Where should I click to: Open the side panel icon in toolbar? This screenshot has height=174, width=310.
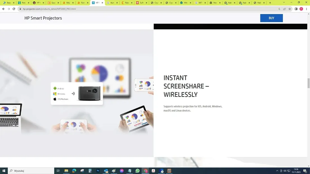click(296, 9)
